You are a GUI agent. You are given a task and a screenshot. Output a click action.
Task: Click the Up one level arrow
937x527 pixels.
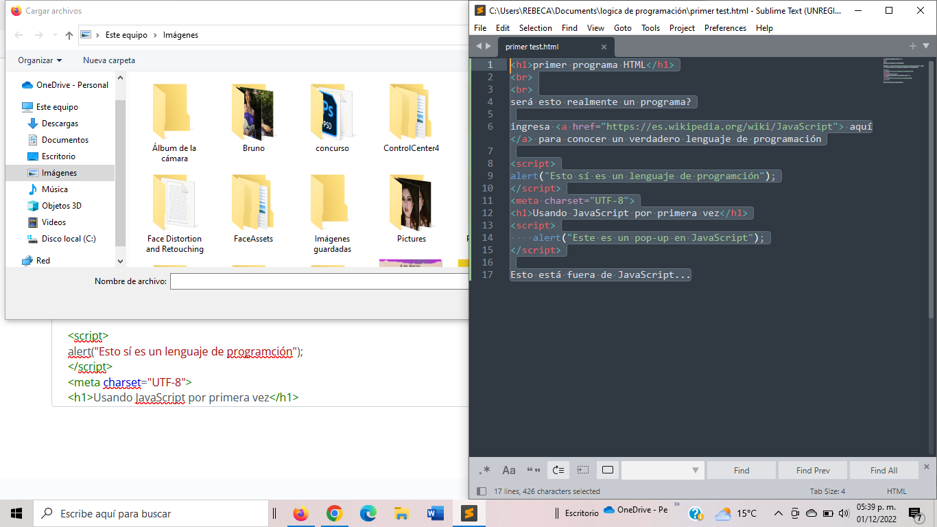69,35
